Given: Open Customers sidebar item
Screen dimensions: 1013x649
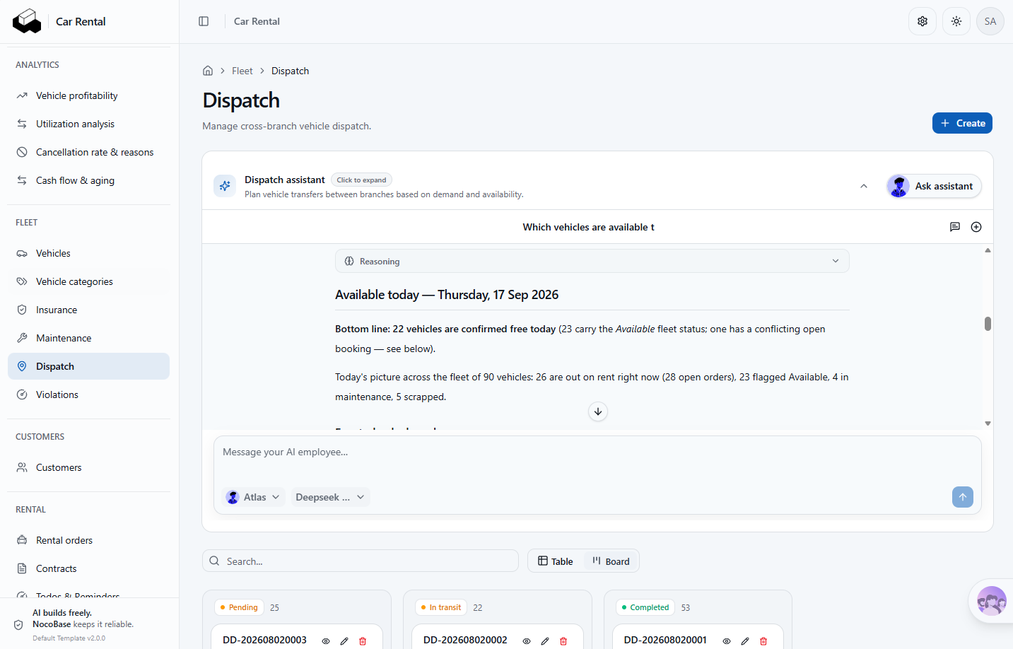Looking at the screenshot, I should [88, 467].
